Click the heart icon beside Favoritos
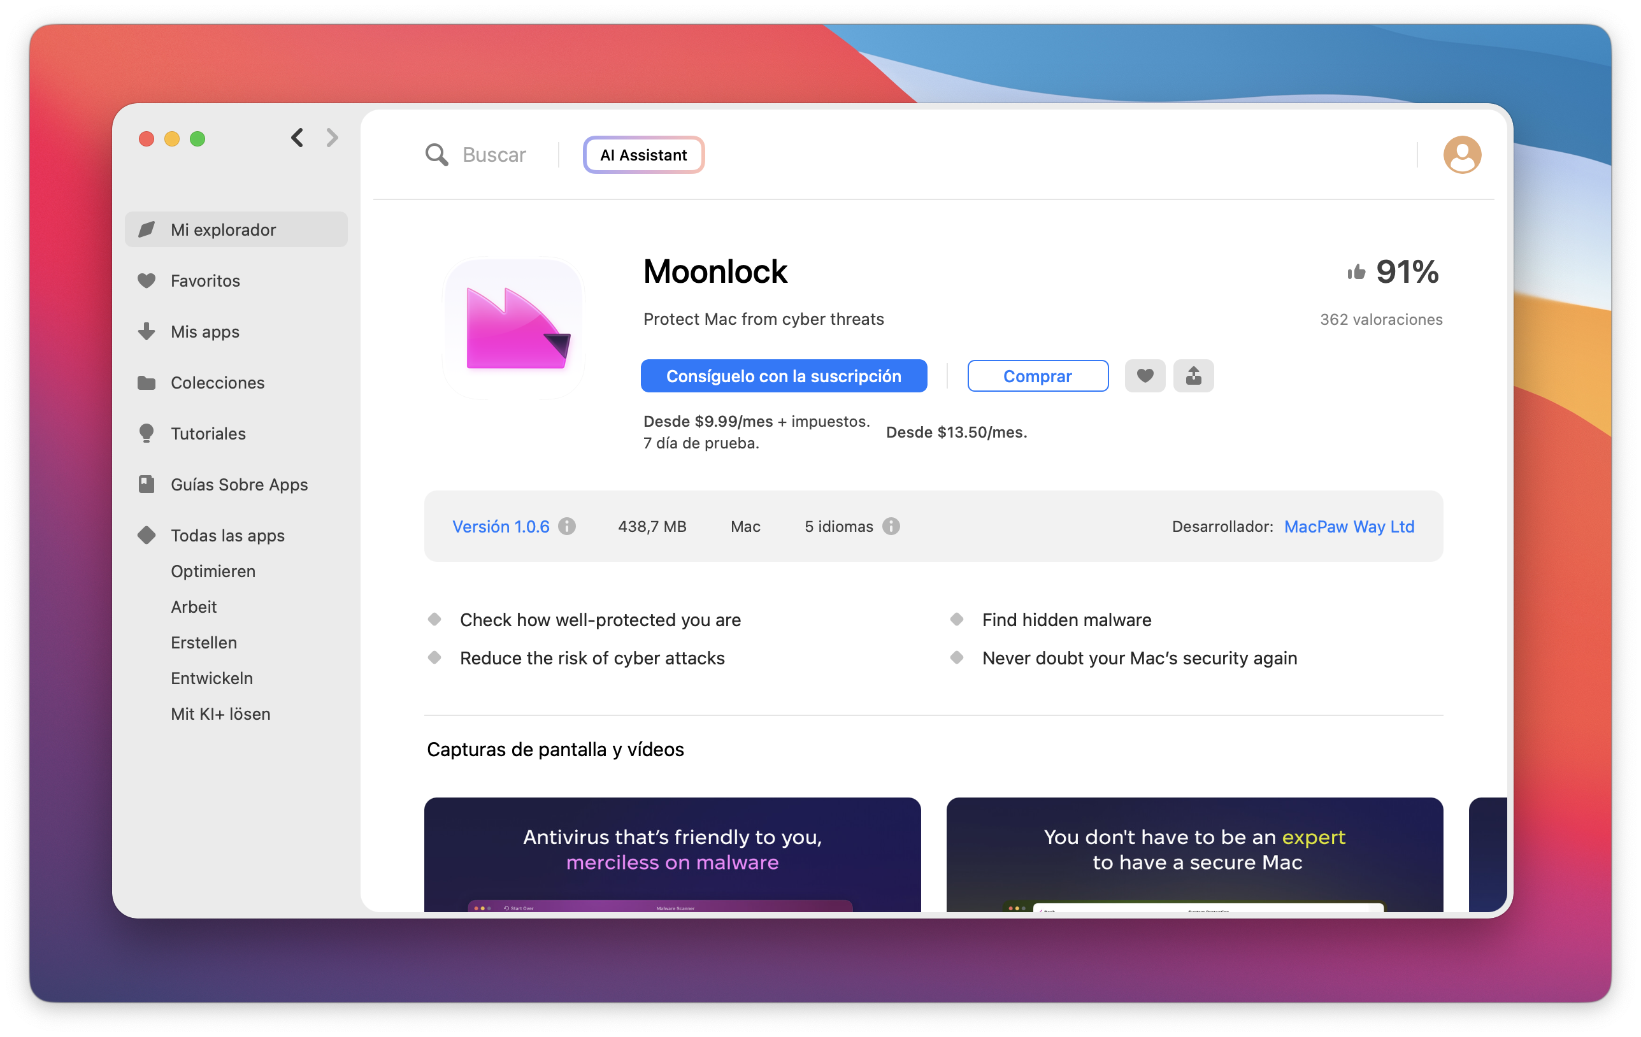1641x1037 pixels. click(147, 281)
